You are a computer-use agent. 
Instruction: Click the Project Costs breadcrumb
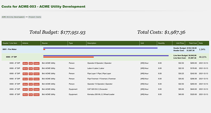(x=35, y=17)
